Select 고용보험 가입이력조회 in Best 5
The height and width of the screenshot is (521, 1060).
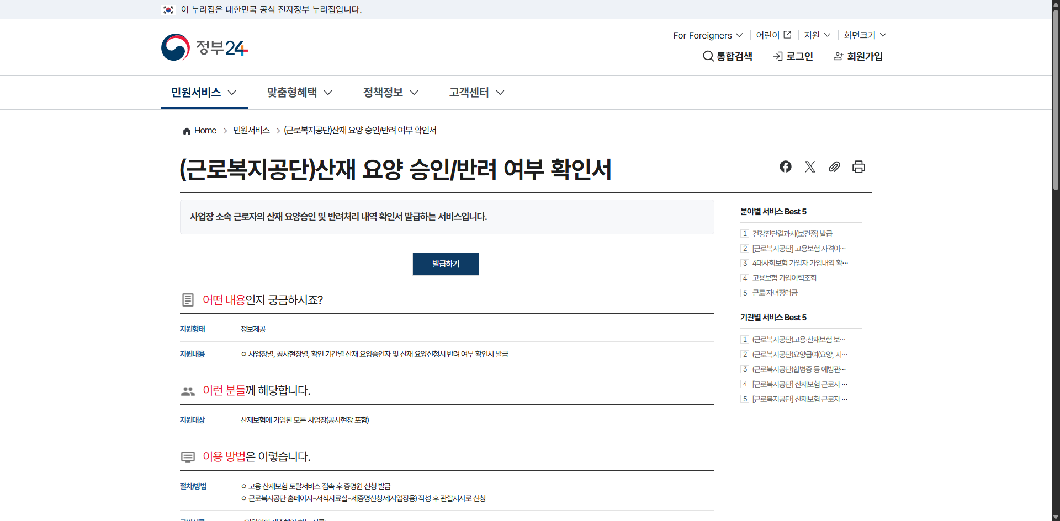pos(785,278)
